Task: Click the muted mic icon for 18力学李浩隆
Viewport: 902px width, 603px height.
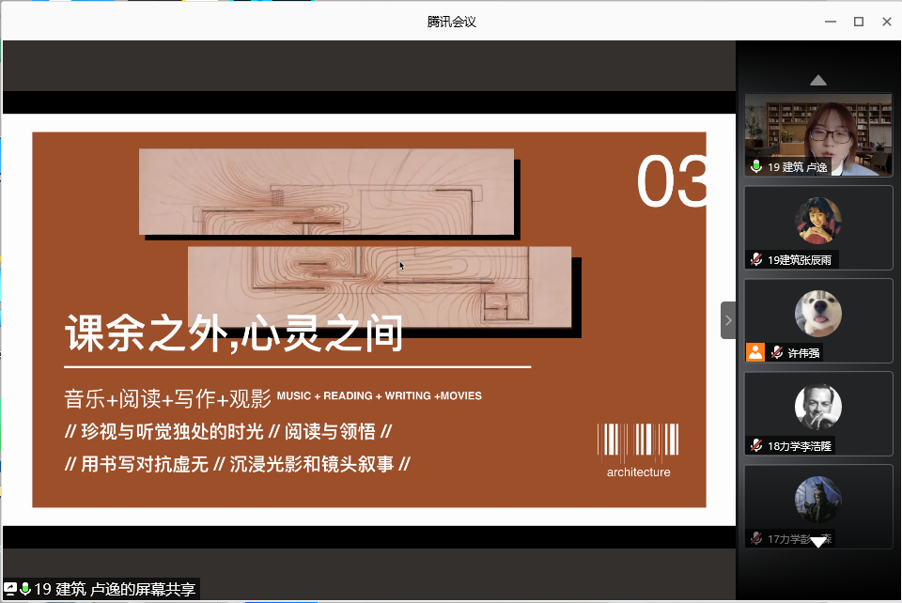Action: 756,445
